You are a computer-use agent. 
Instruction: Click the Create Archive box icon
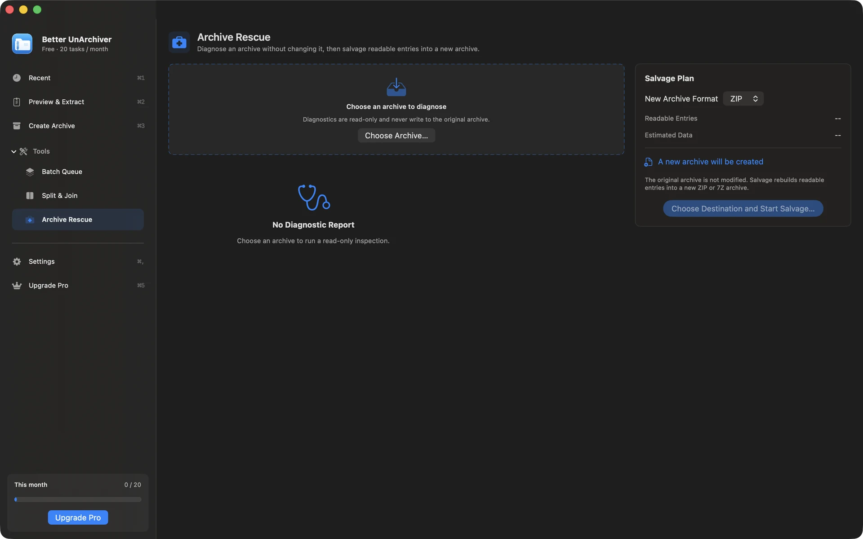pyautogui.click(x=17, y=126)
